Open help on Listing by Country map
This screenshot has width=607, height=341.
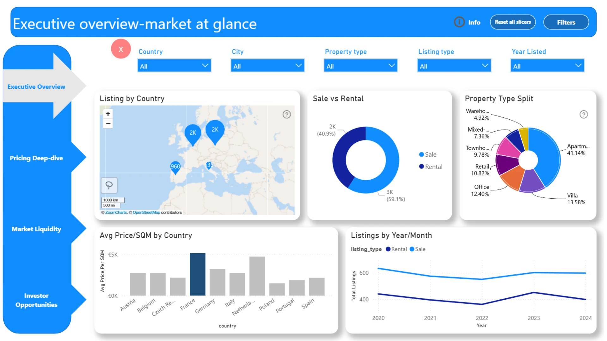tap(286, 114)
